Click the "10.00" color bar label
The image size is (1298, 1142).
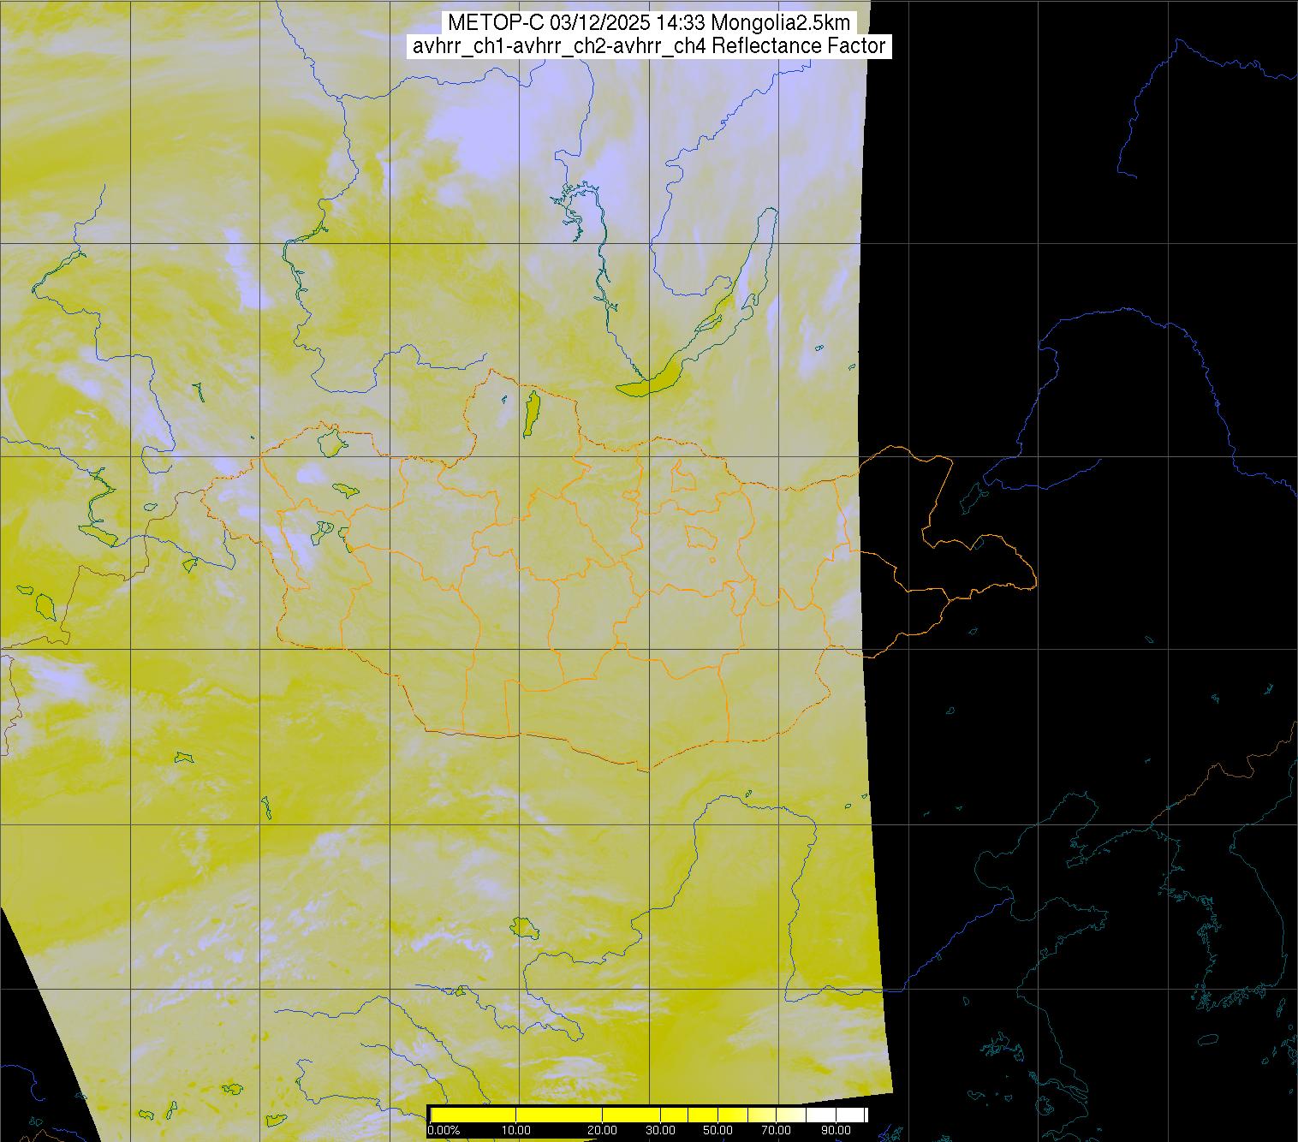[x=515, y=1131]
